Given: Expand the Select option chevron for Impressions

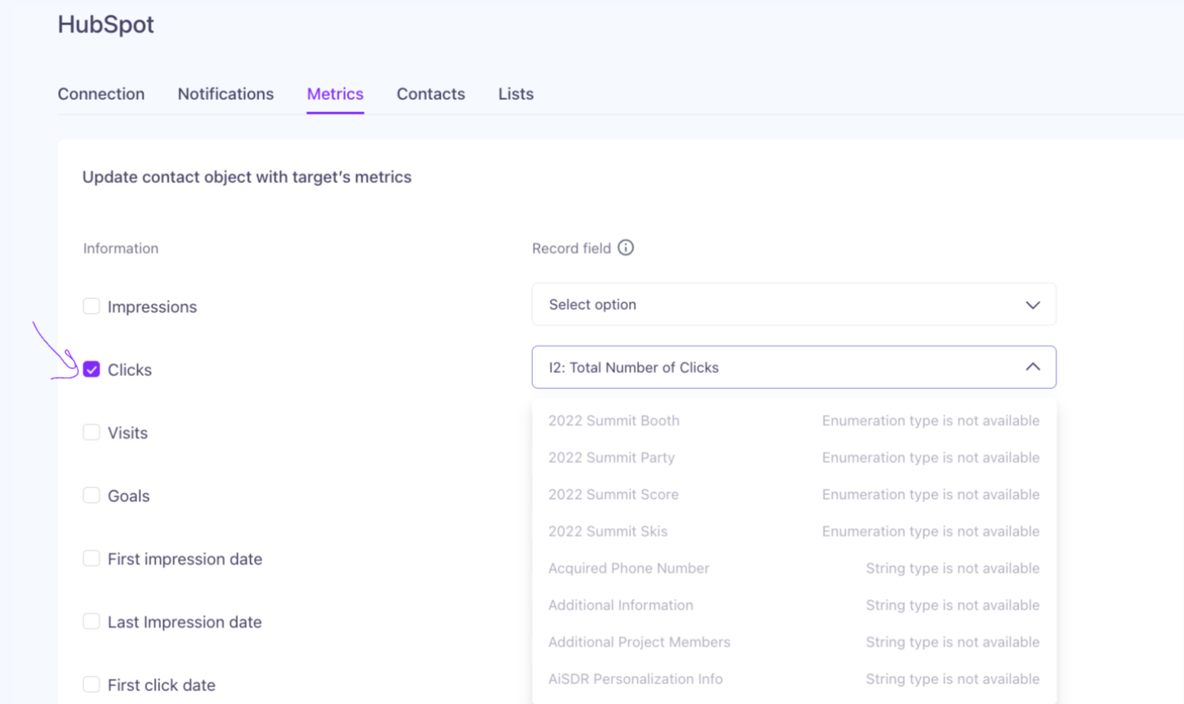Looking at the screenshot, I should (1032, 305).
